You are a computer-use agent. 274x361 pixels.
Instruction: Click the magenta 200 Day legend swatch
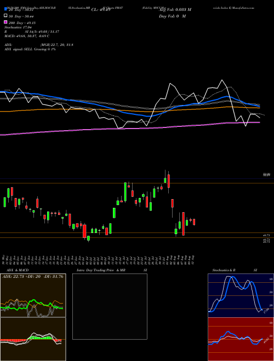pyautogui.click(x=5, y=22)
